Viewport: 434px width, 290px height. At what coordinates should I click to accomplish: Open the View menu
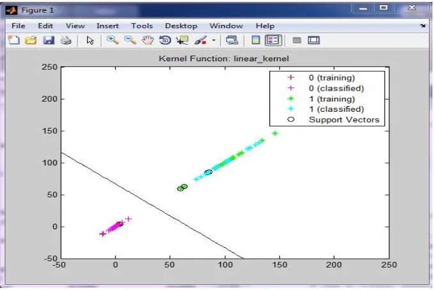(75, 26)
